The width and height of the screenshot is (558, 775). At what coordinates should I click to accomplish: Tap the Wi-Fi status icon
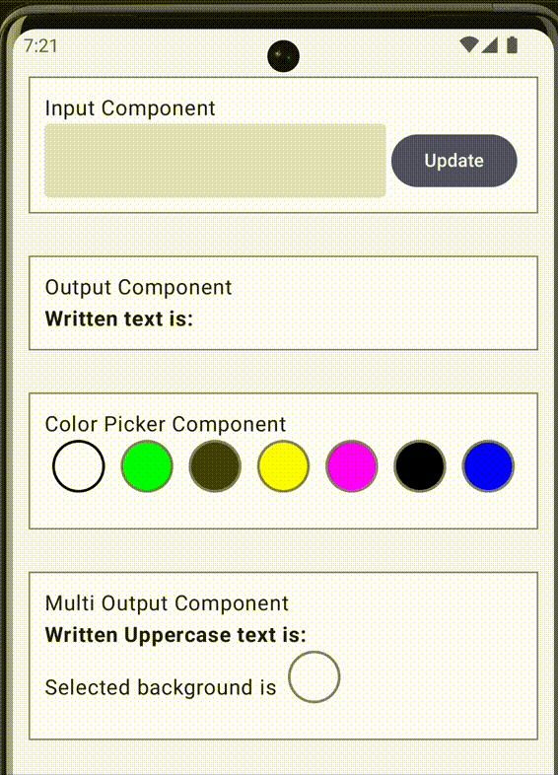click(x=469, y=45)
